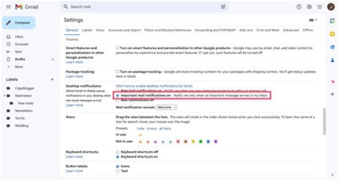Enable smart features in other Google products
This screenshot has width=339, height=181.
click(117, 48)
